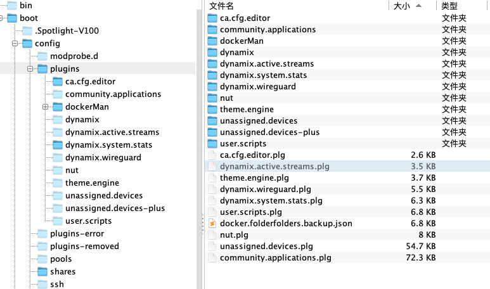Click the ca.cfg.editor folder icon in tree
The image size is (490, 289).
click(x=58, y=82)
